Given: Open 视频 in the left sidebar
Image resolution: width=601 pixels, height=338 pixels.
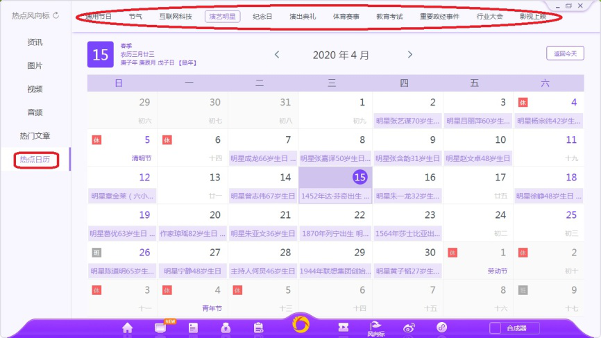Looking at the screenshot, I should point(35,89).
